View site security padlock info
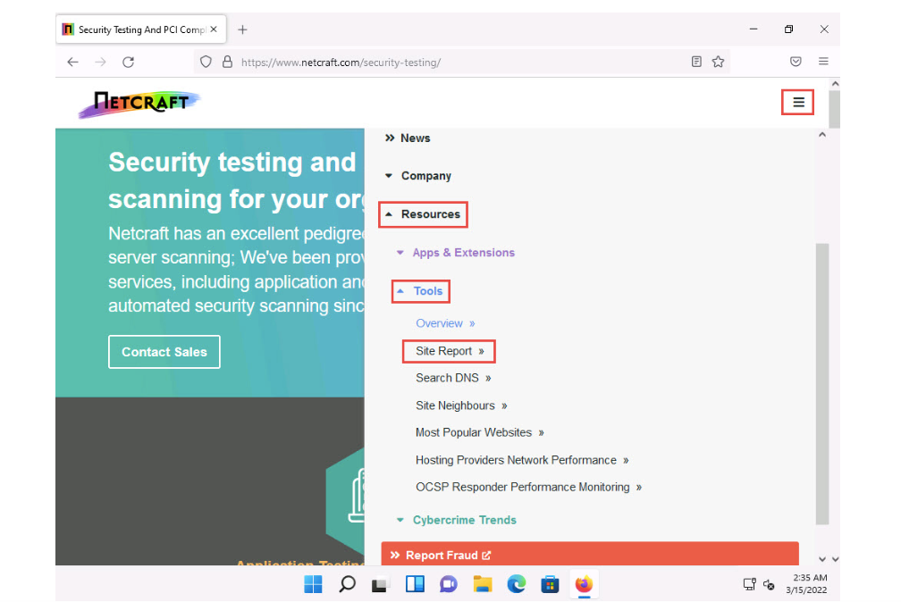Image resolution: width=901 pixels, height=602 pixels. point(228,62)
